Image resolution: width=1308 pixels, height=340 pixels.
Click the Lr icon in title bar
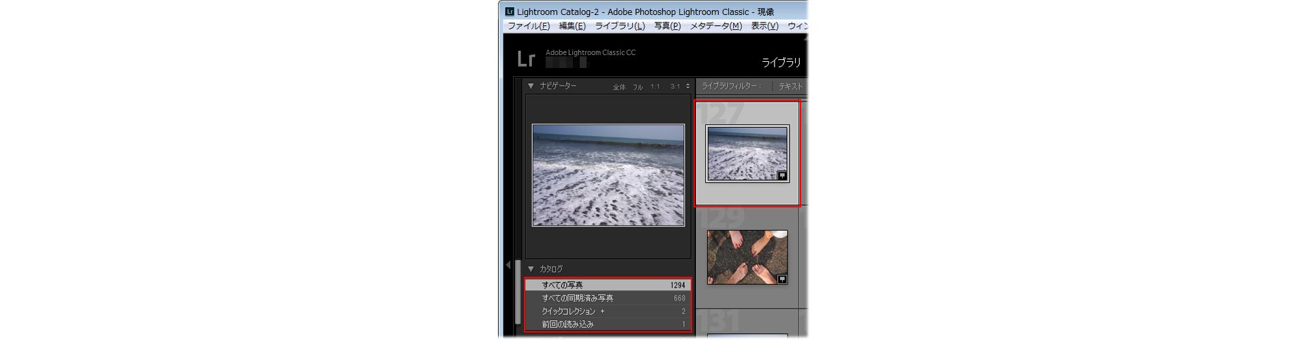510,12
